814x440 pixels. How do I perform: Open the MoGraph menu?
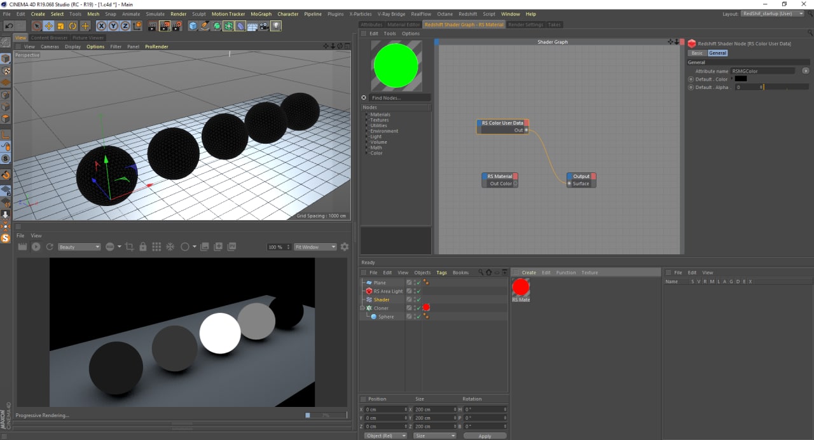coord(261,14)
